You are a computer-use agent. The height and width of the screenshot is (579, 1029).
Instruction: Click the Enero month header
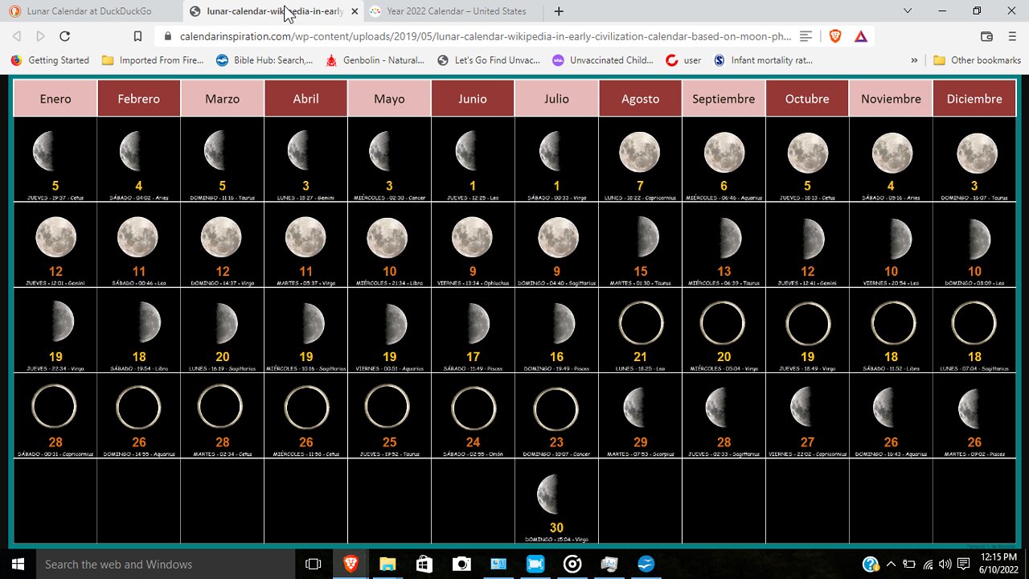click(55, 98)
